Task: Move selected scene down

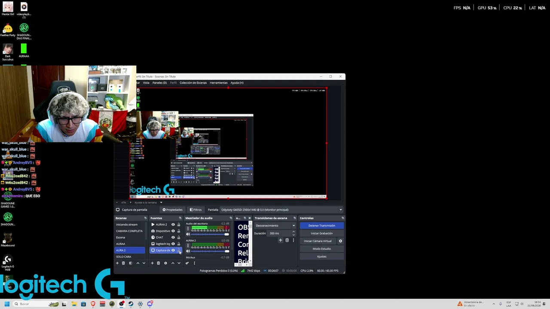Action: click(x=144, y=263)
